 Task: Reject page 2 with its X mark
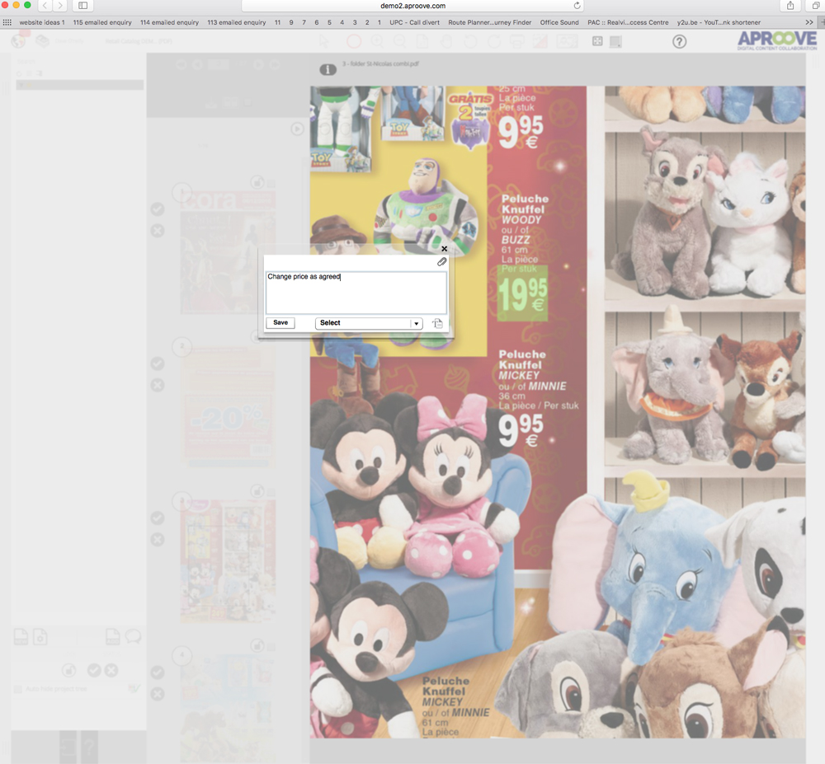click(158, 385)
